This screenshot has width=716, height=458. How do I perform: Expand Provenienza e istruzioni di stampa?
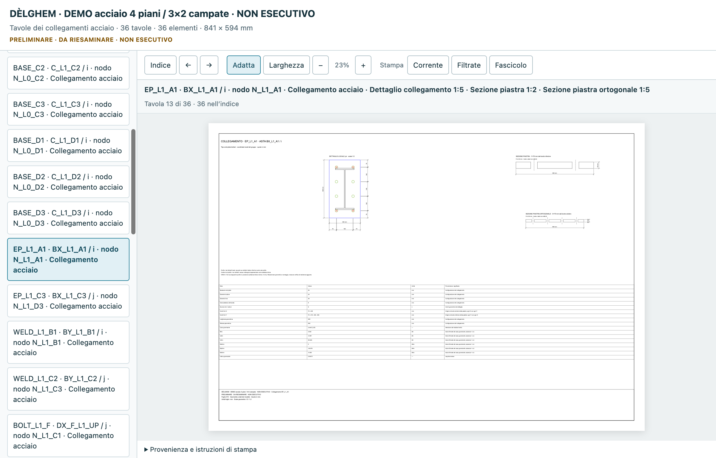200,449
